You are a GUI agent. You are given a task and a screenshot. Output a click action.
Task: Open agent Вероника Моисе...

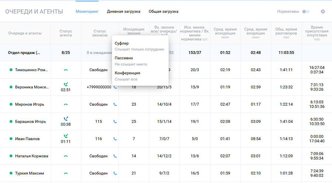pyautogui.click(x=32, y=87)
